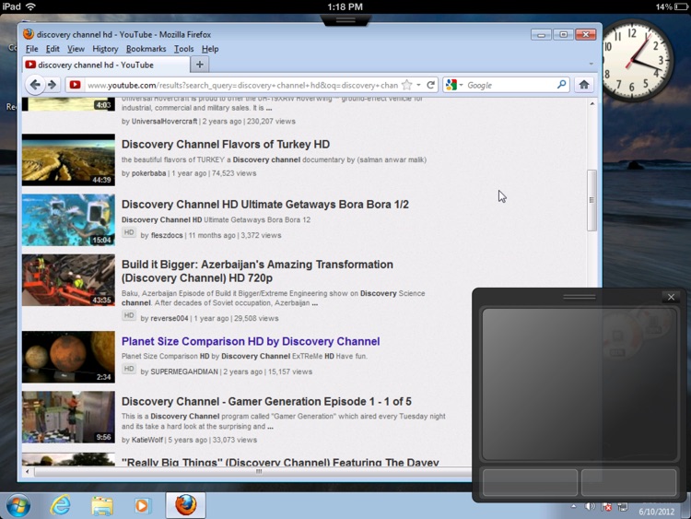Viewport: 691px width, 519px height.
Task: Visit uploader reverse004 channel
Action: pyautogui.click(x=170, y=318)
